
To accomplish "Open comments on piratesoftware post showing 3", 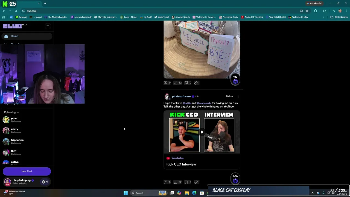I will tap(167, 182).
